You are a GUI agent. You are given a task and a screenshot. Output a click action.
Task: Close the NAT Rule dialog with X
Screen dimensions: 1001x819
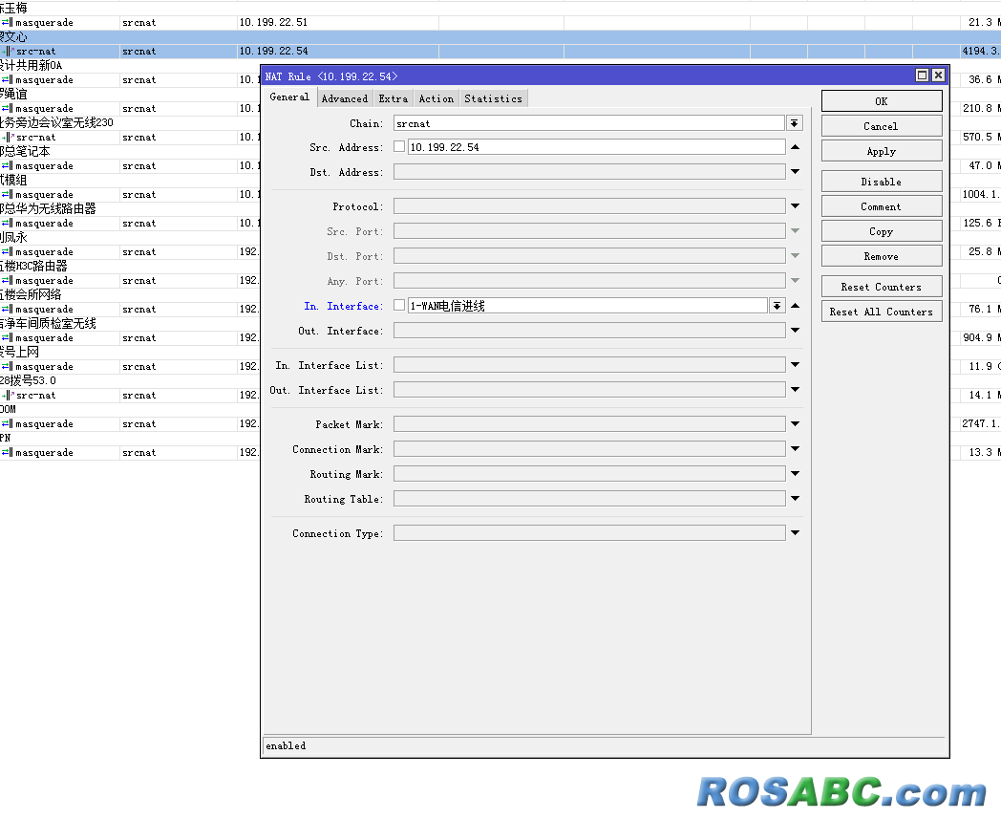click(x=938, y=75)
